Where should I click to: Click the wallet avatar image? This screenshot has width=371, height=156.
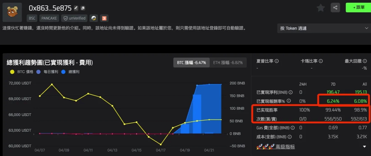12,12
